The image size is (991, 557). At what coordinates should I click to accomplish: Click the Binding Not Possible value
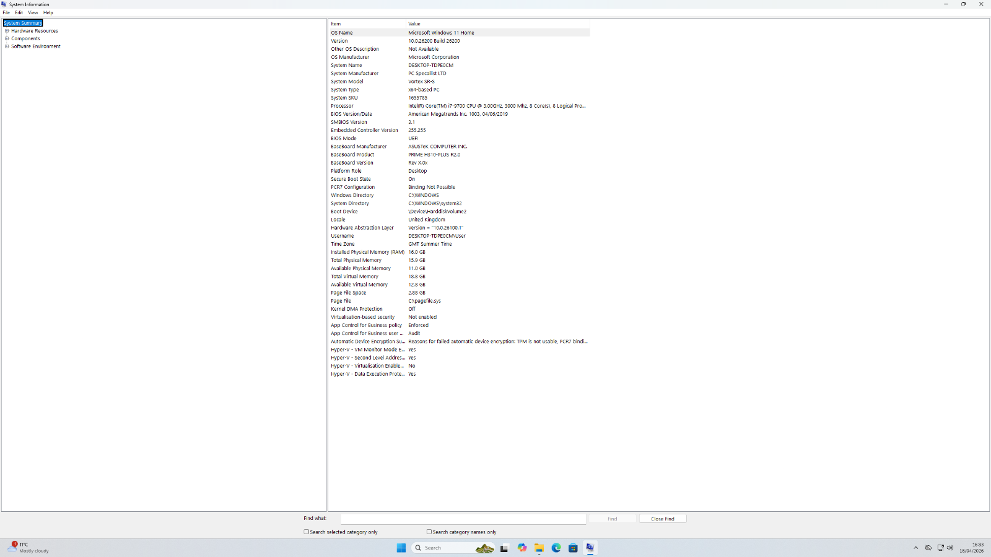click(432, 187)
